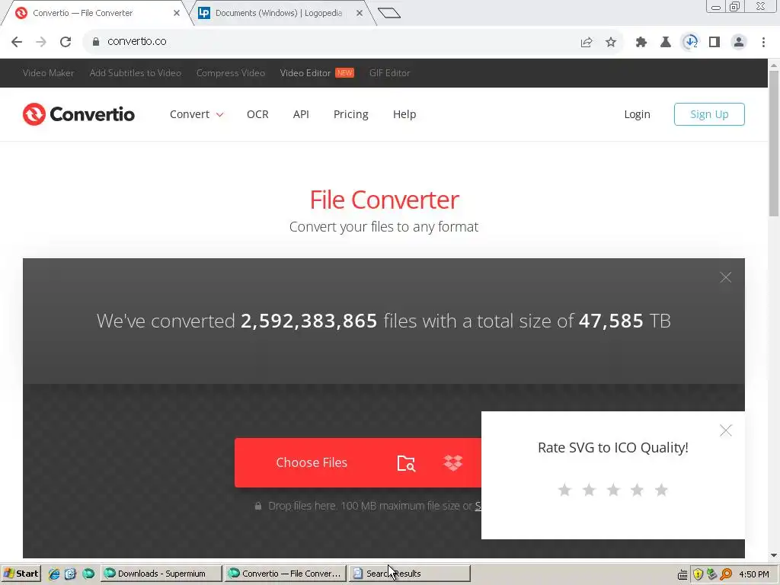780x585 pixels.
Task: Bookmark the page with the star icon
Action: click(x=611, y=43)
